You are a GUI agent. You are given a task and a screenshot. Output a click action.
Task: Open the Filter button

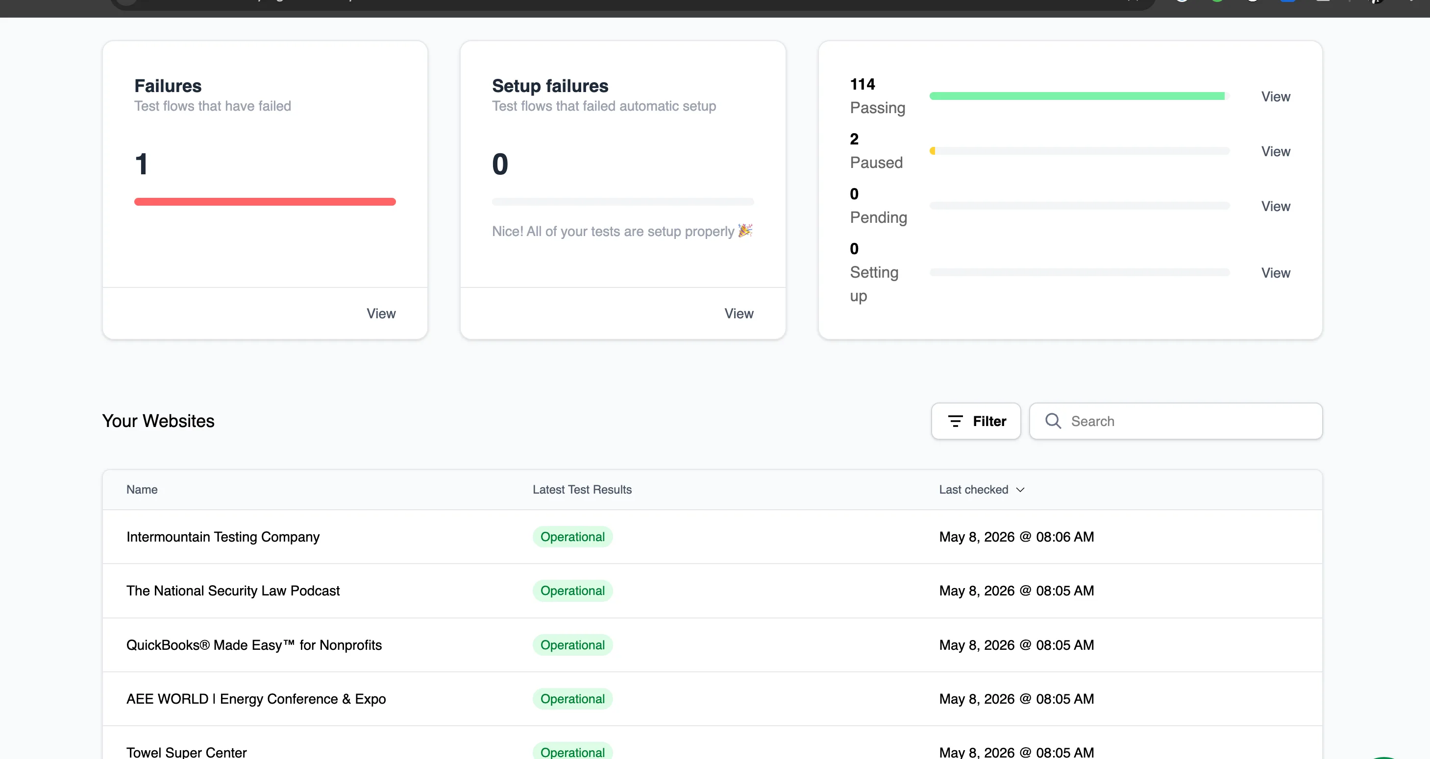976,421
